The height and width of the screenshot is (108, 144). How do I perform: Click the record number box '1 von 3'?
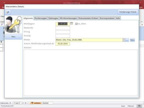point(18,103)
